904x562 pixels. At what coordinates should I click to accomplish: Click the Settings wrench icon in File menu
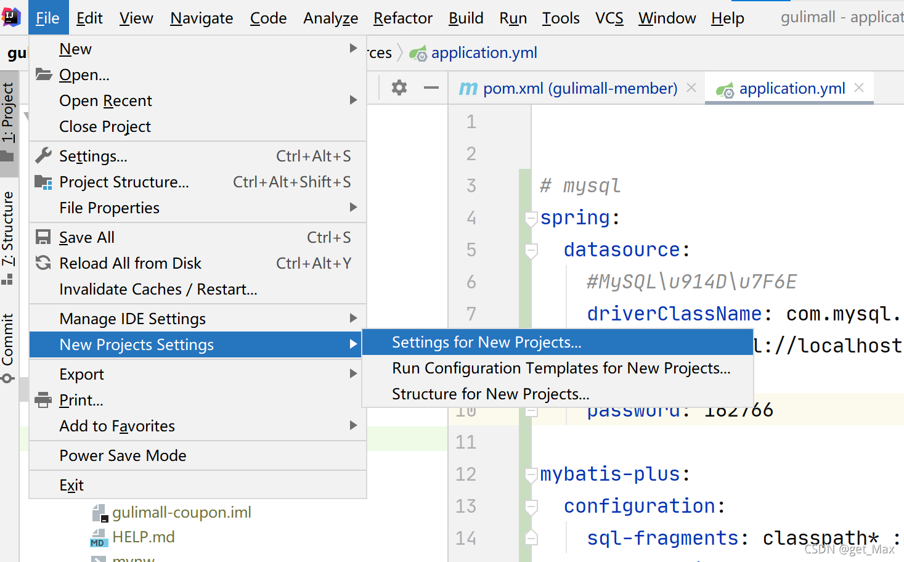pyautogui.click(x=43, y=156)
